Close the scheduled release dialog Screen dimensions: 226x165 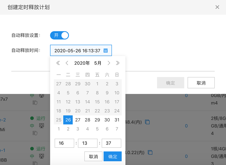[x=217, y=7]
